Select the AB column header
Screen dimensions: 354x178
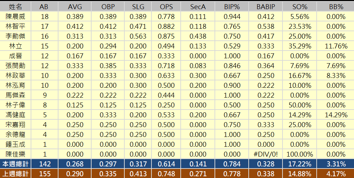coord(44,7)
